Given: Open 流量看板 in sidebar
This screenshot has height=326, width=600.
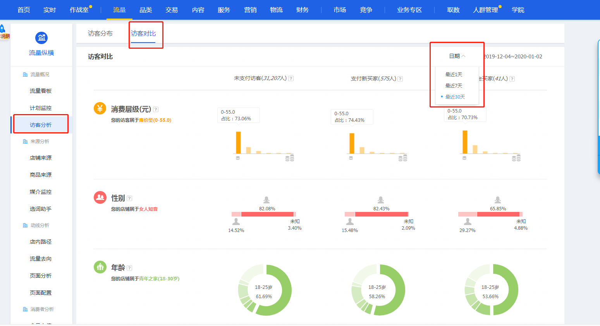Looking at the screenshot, I should tap(41, 91).
